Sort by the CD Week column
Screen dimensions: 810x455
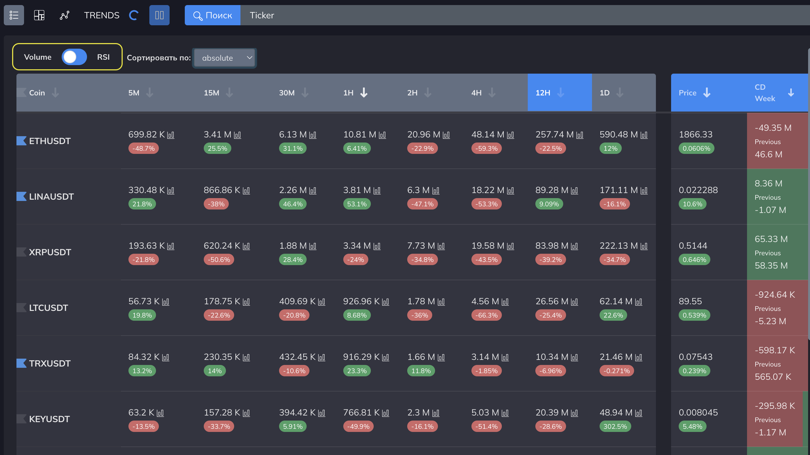click(791, 93)
